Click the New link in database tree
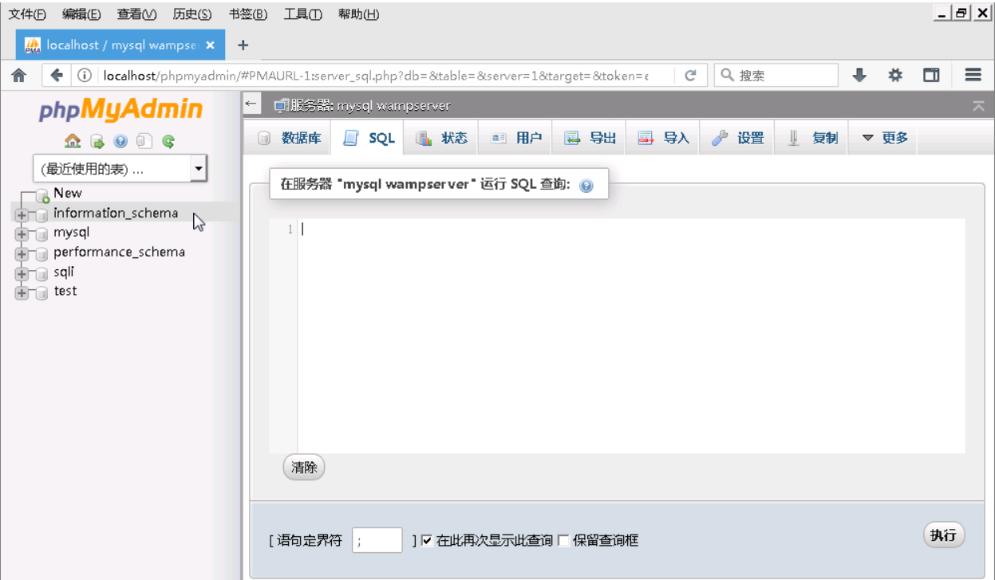Screen dimensions: 995x580 [68, 193]
